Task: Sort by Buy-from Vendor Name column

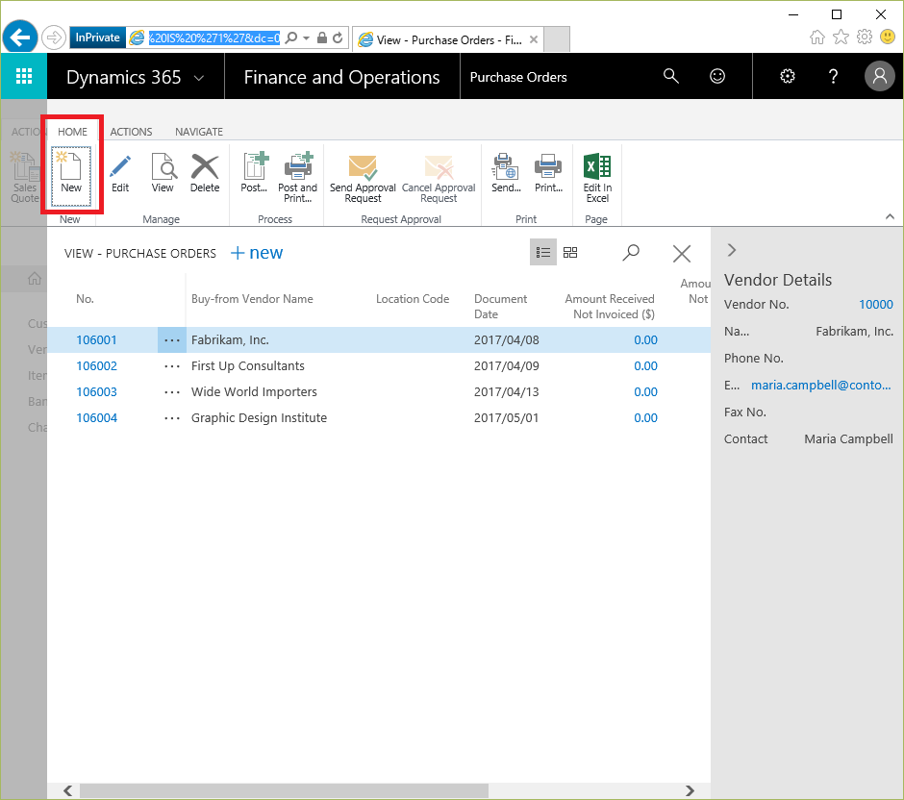Action: click(x=252, y=299)
